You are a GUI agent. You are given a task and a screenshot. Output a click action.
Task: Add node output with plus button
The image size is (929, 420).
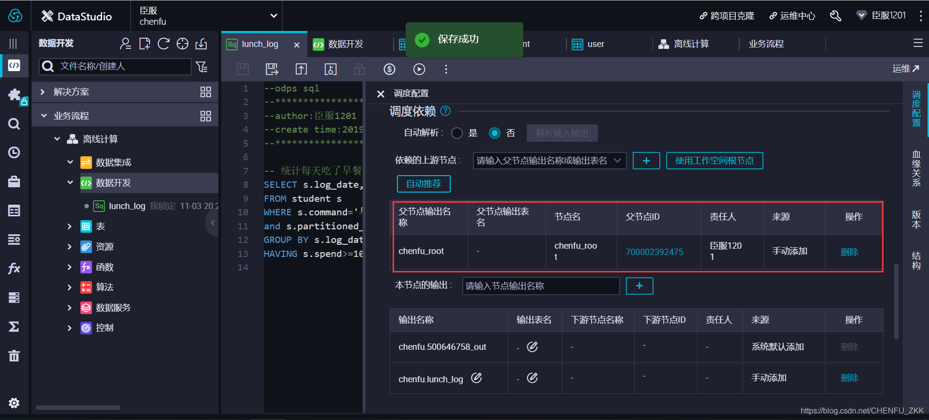(640, 286)
